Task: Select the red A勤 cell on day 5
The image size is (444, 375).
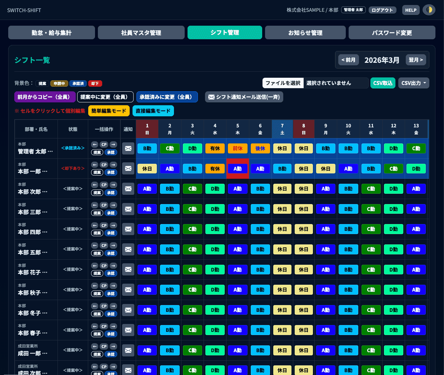Action: point(238,169)
